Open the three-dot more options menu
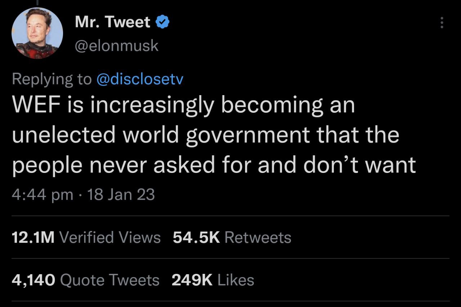The image size is (461, 307). click(x=442, y=23)
